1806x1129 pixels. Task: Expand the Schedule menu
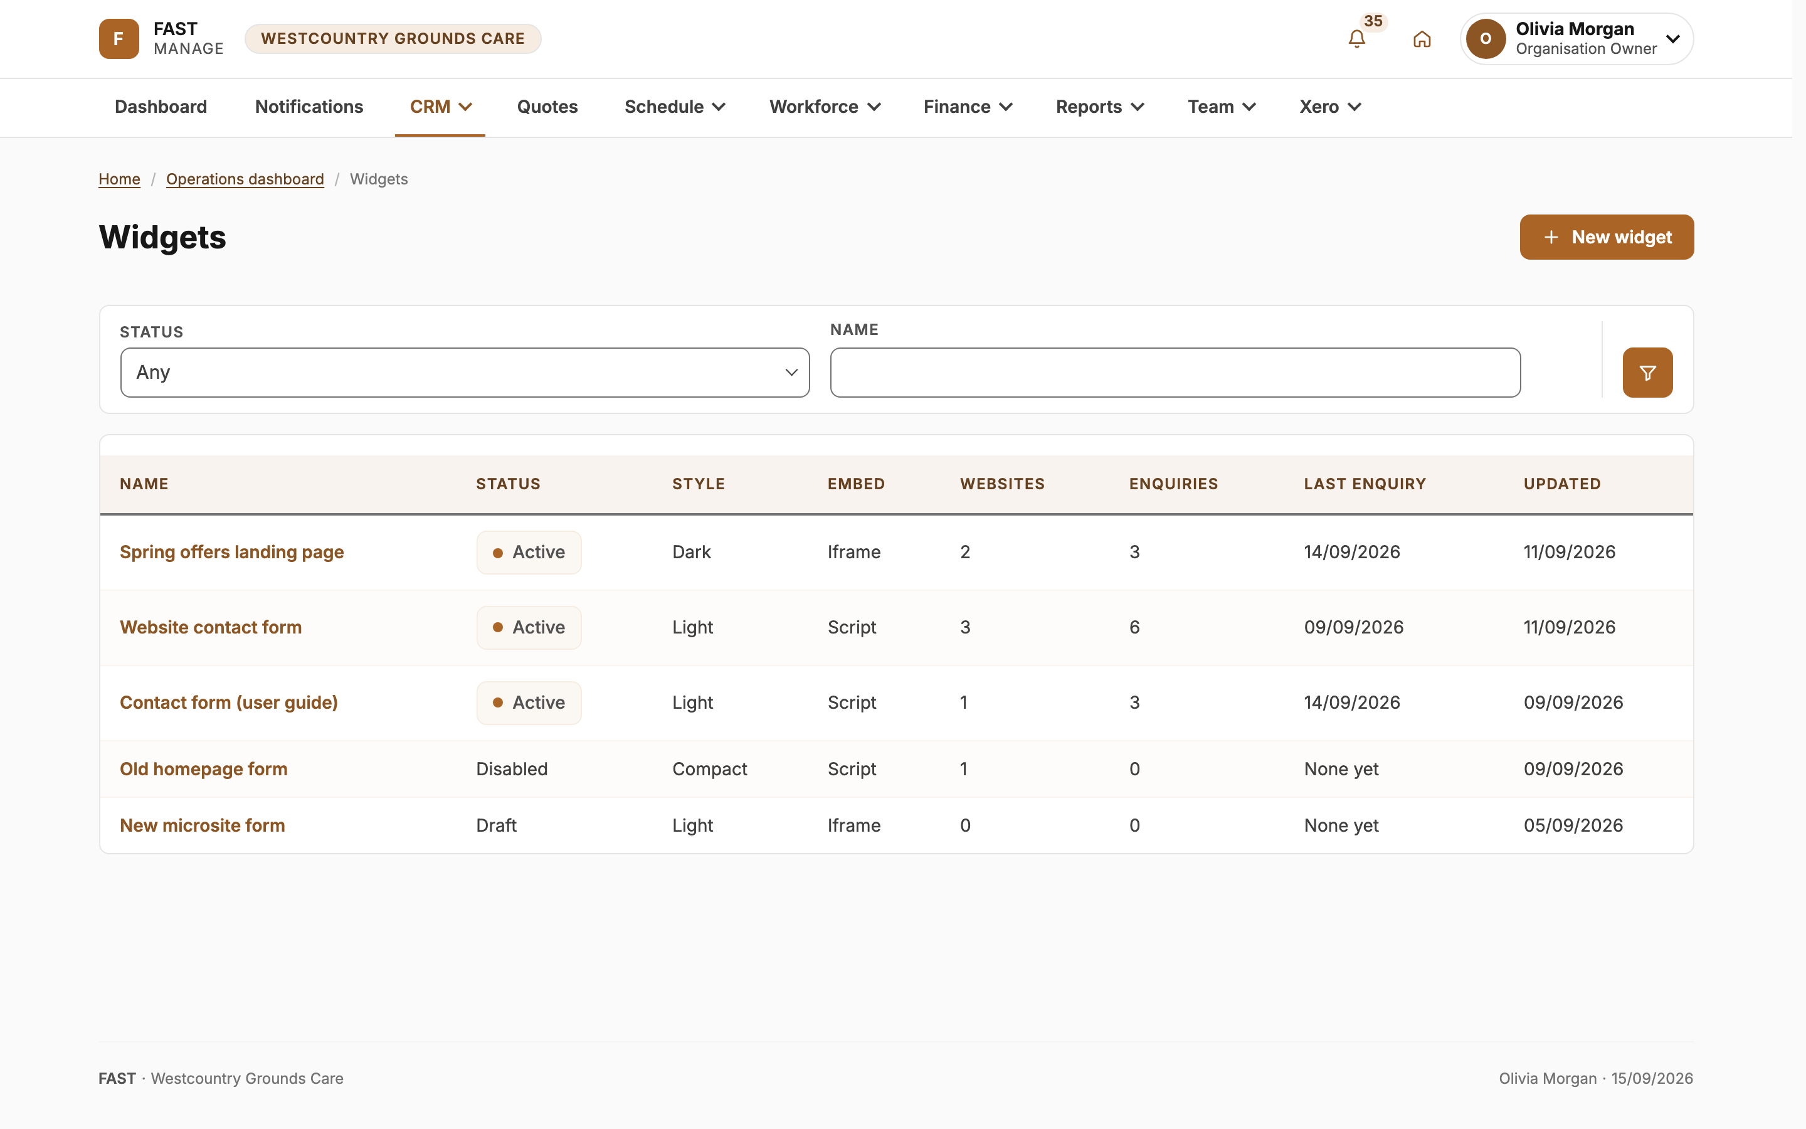tap(675, 107)
